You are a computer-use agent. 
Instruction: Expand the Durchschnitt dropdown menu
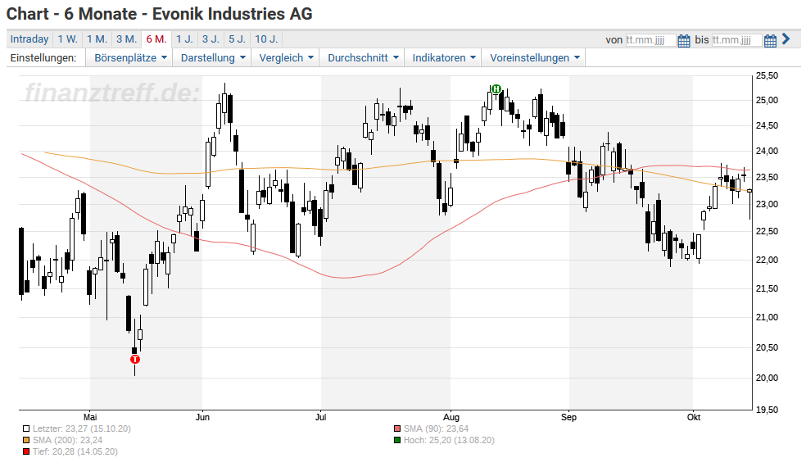(x=362, y=57)
